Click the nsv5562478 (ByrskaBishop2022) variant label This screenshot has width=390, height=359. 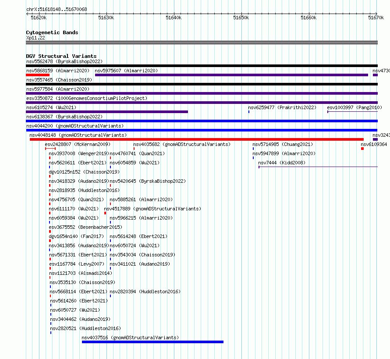(64, 61)
